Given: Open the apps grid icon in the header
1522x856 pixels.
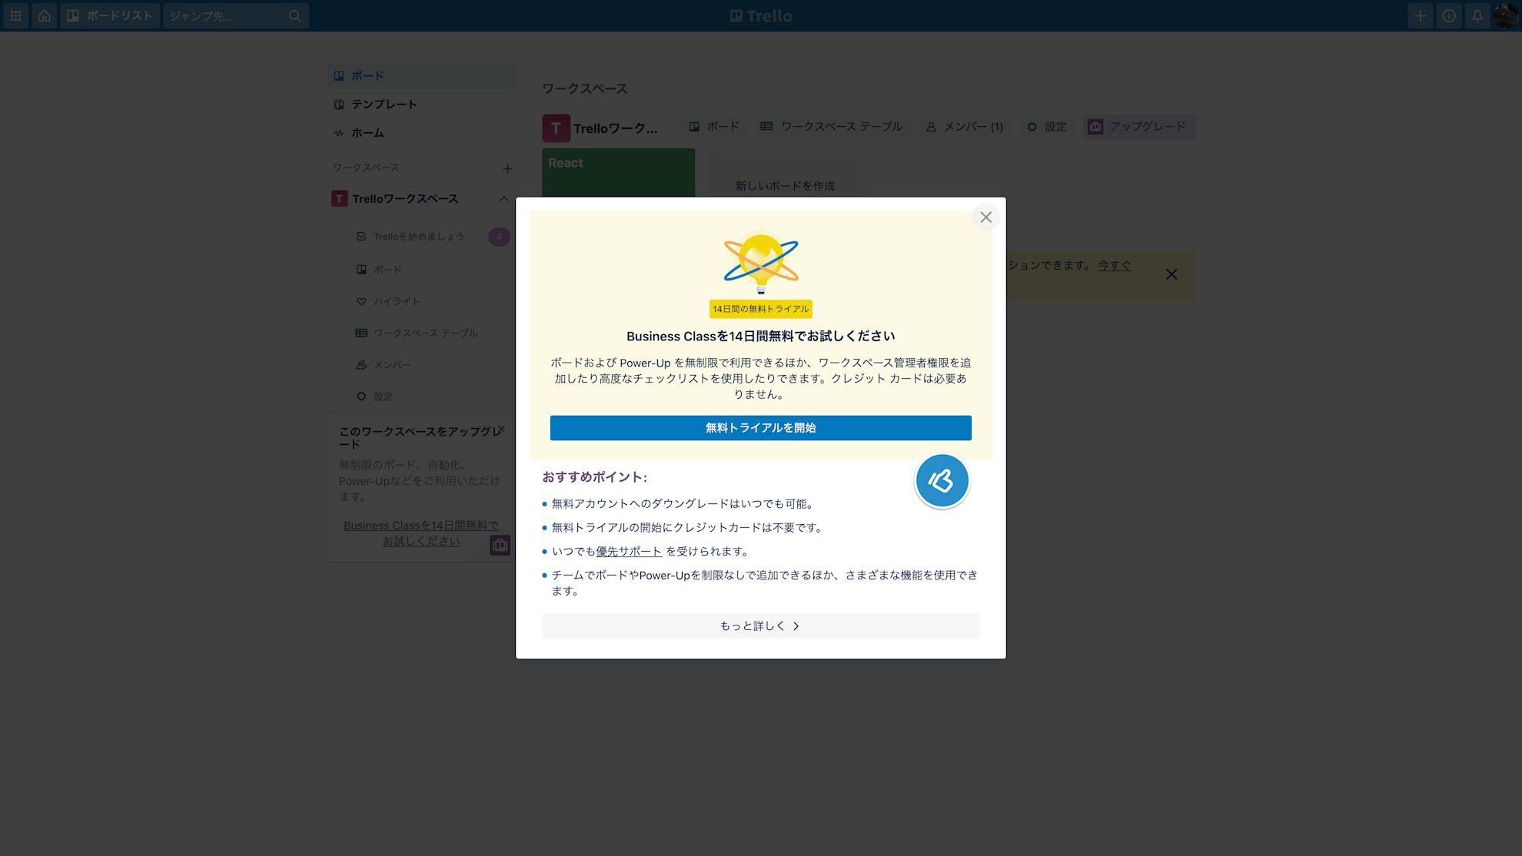Looking at the screenshot, I should click(x=15, y=15).
